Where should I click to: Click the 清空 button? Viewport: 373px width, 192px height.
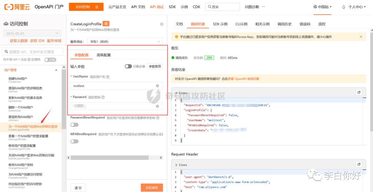[78, 188]
